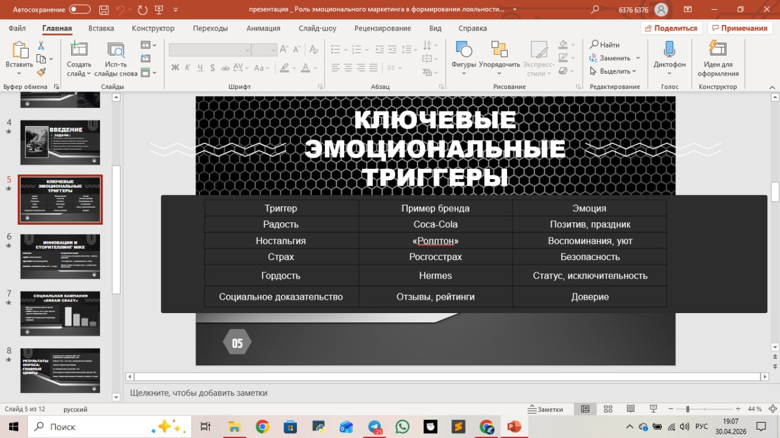Open WhatsApp from the taskbar
Image resolution: width=780 pixels, height=438 pixels.
point(402,426)
